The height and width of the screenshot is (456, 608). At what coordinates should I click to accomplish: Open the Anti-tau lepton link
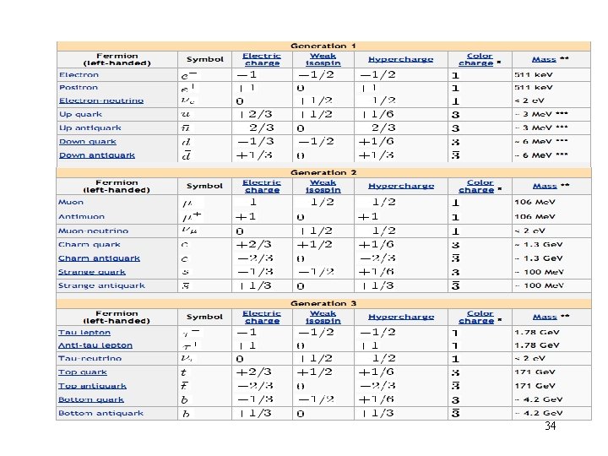[x=95, y=345]
